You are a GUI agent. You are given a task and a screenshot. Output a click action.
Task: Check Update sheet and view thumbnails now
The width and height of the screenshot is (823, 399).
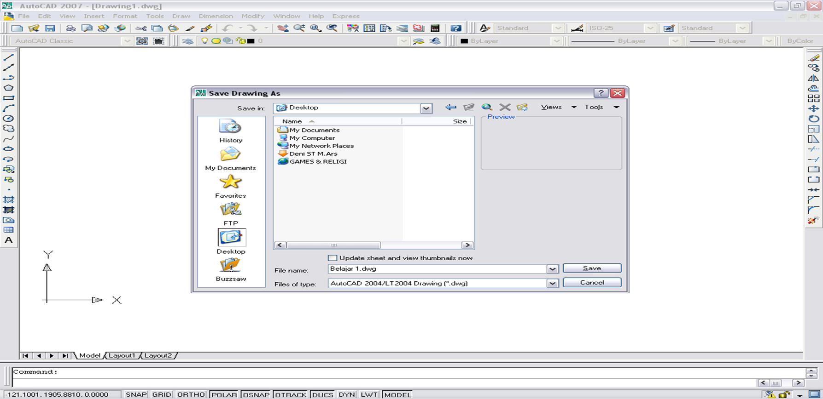[333, 258]
